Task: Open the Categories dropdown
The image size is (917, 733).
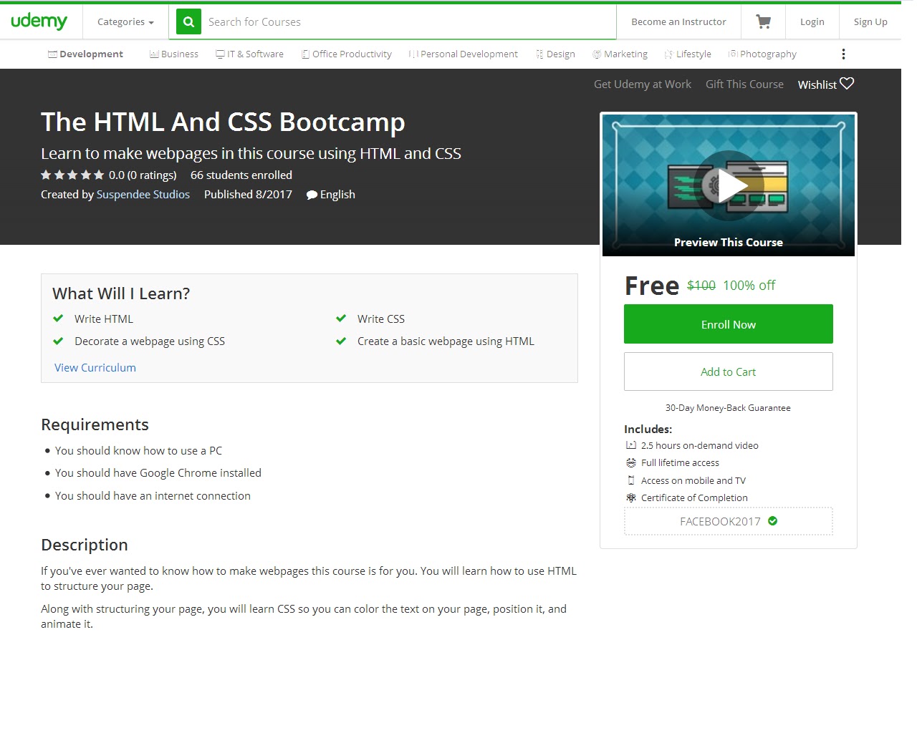Action: click(125, 22)
